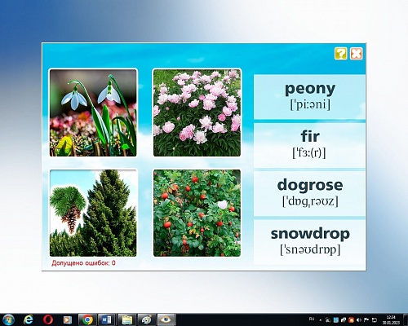Viewport: 408px width, 326px height.
Task: Switch to Google Chrome in the taskbar
Action: tap(87, 319)
